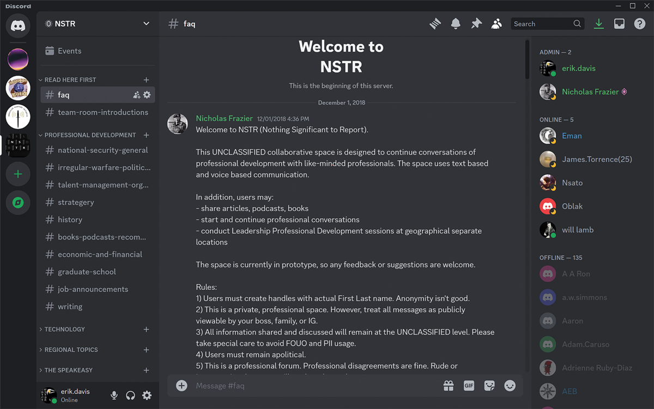Expand THE SPEAKEASY category
654x409 pixels.
(65, 370)
